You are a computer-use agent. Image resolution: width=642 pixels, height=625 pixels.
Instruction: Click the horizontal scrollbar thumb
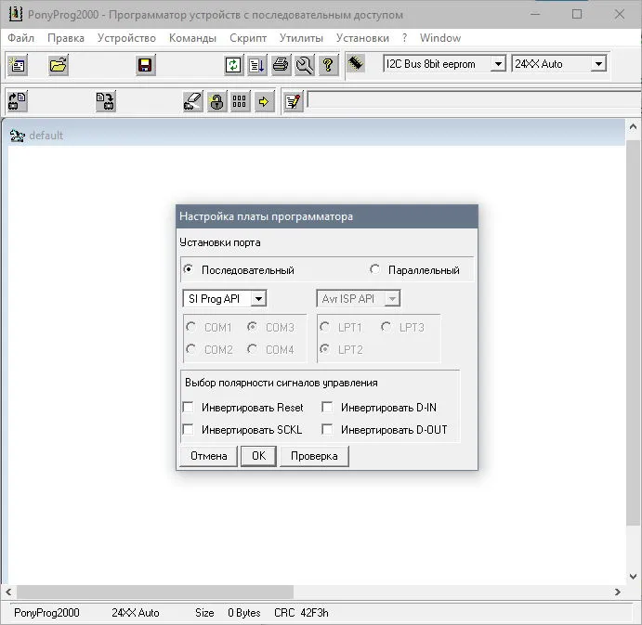[155, 592]
